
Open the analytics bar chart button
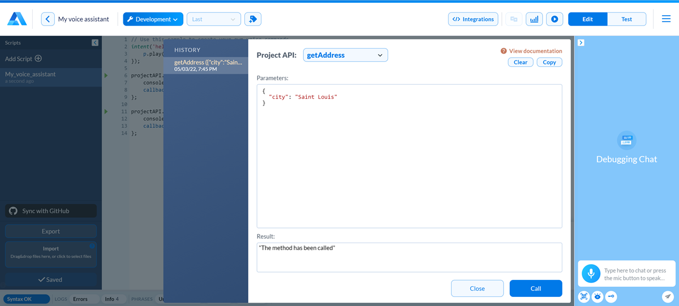pyautogui.click(x=534, y=19)
